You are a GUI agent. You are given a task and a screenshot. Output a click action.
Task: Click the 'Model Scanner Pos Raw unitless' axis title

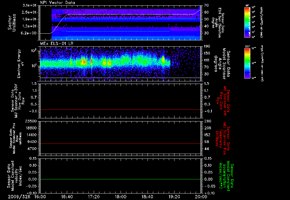click(x=16, y=138)
